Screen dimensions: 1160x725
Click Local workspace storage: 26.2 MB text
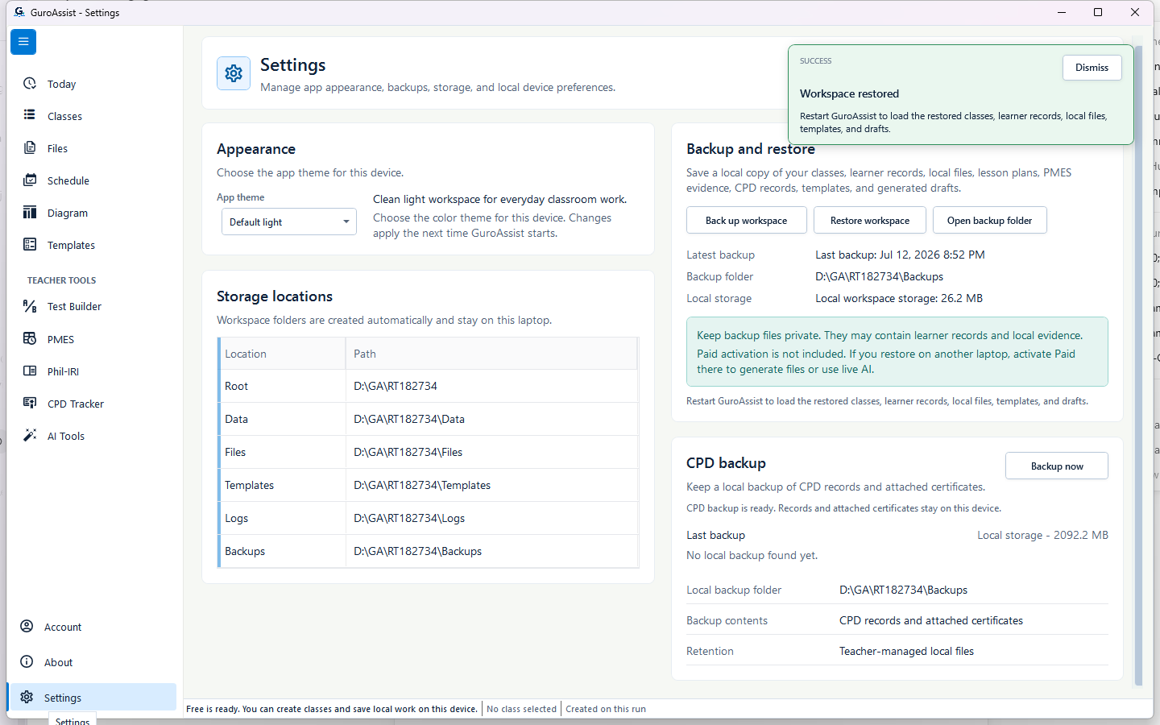pos(899,298)
